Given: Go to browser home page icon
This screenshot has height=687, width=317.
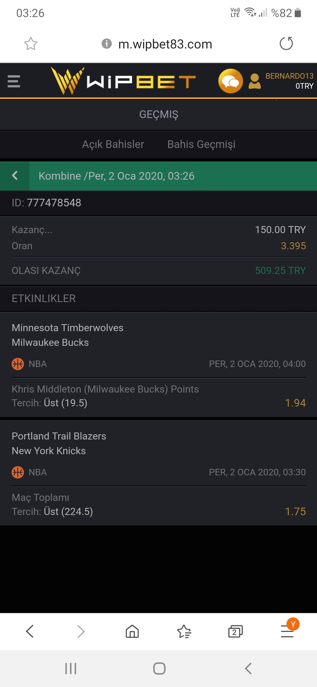Looking at the screenshot, I should (x=132, y=631).
